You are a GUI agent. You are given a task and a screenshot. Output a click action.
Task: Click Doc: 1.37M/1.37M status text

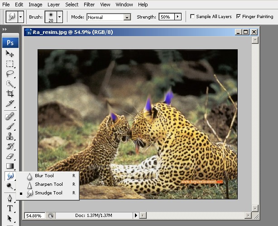tap(94, 216)
